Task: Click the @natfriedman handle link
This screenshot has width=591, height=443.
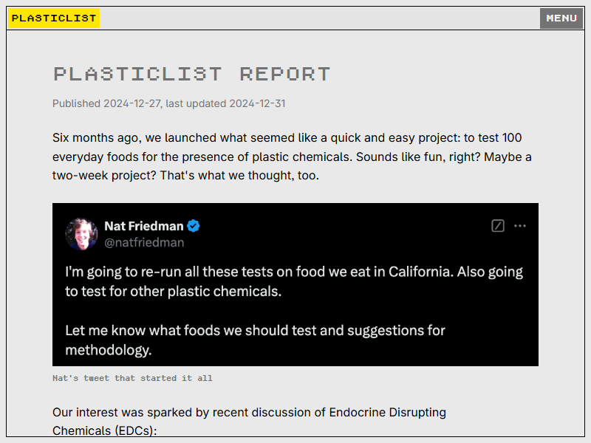Action: point(146,242)
